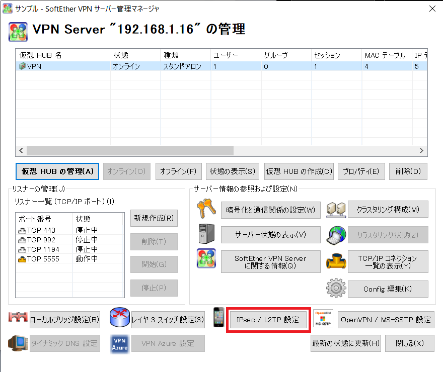Click the hub list left scroll arrow
This screenshot has height=372, width=443.
(x=21, y=151)
